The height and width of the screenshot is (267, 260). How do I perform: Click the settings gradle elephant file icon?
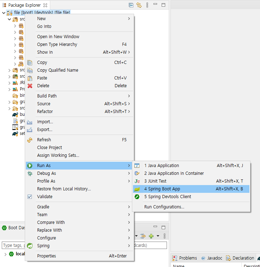(15, 134)
